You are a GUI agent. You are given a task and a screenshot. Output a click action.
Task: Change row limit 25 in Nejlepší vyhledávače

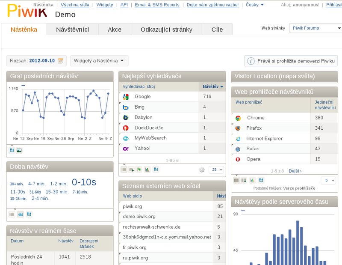pos(216,170)
